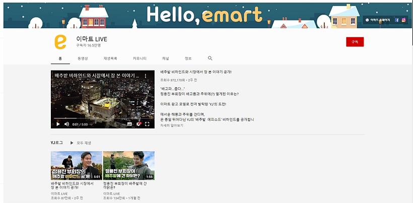Click the yellow emart channel avatar
This screenshot has height=203, width=413.
tap(60, 42)
